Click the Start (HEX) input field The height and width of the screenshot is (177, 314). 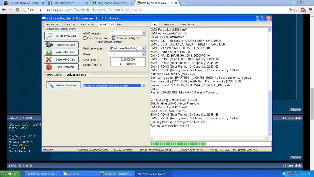(128, 60)
